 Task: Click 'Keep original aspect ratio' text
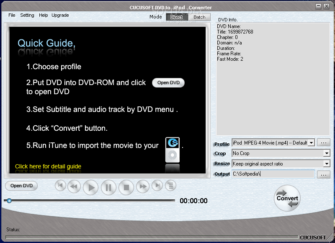(x=258, y=164)
